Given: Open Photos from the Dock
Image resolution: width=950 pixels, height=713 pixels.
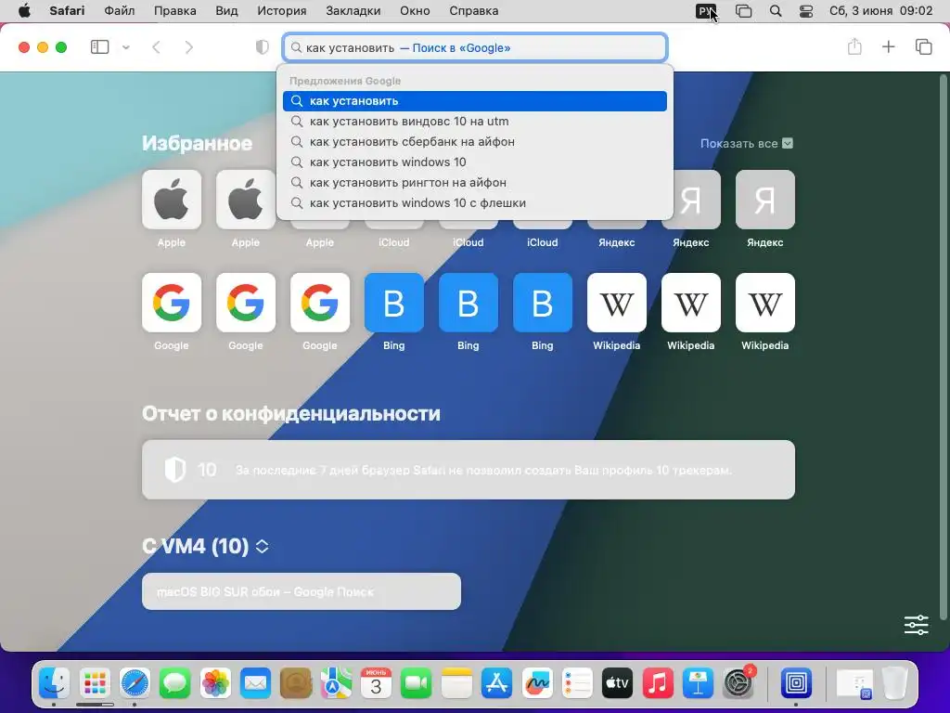Looking at the screenshot, I should (215, 684).
